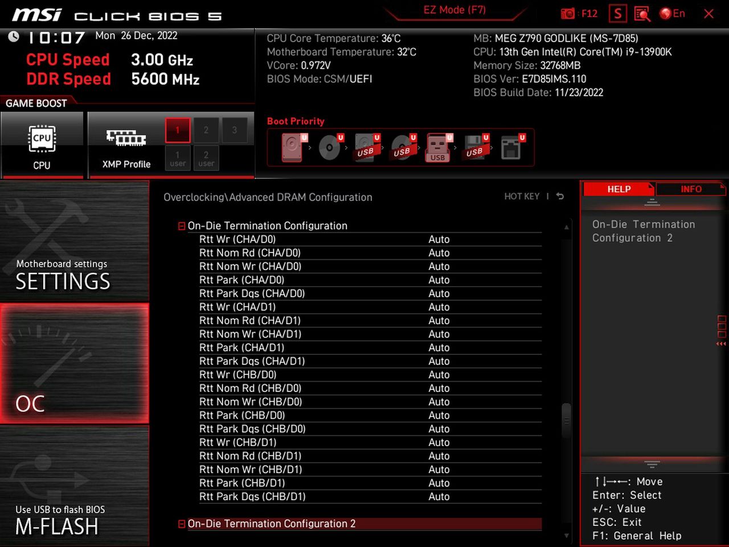Close the BIOS with the X icon
The image size is (729, 547).
point(708,14)
